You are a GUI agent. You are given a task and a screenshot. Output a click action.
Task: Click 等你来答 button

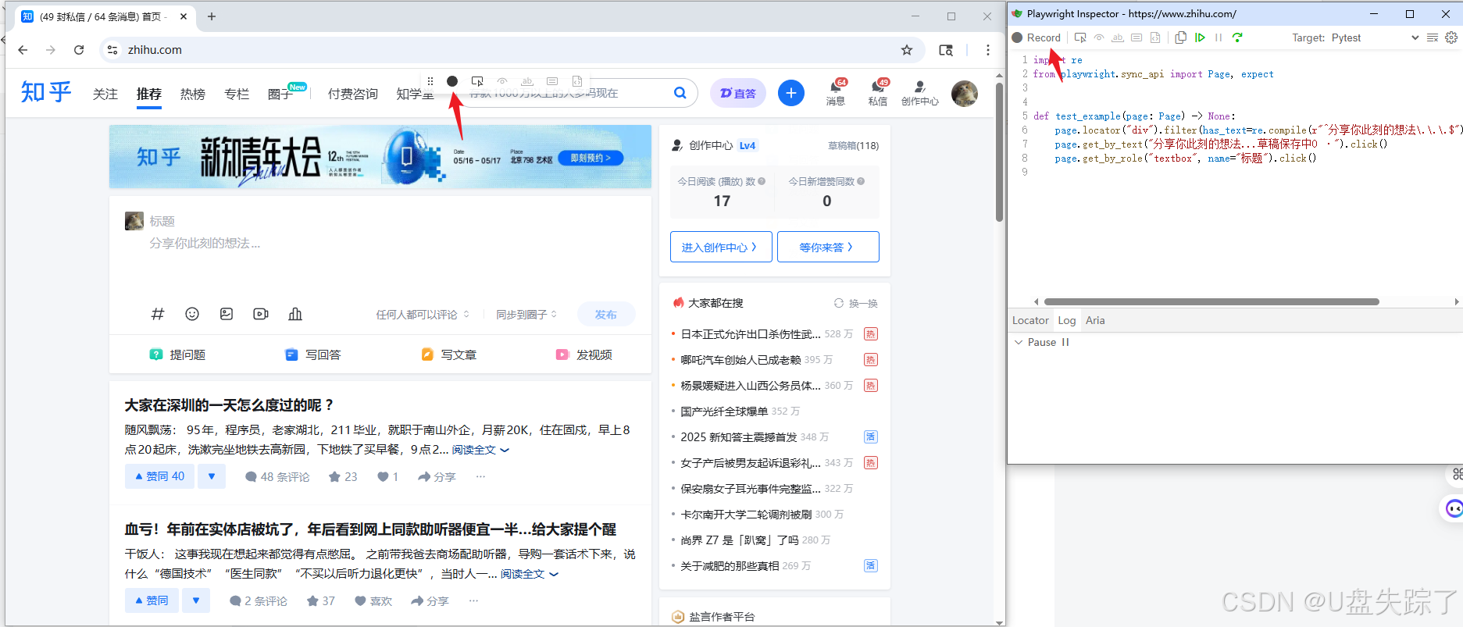pyautogui.click(x=828, y=247)
